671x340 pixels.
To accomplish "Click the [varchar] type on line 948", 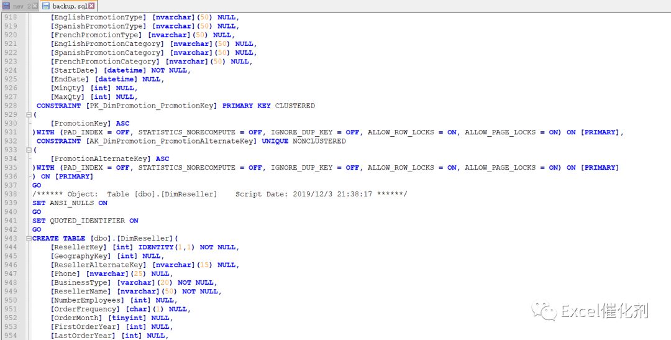I will [x=135, y=283].
